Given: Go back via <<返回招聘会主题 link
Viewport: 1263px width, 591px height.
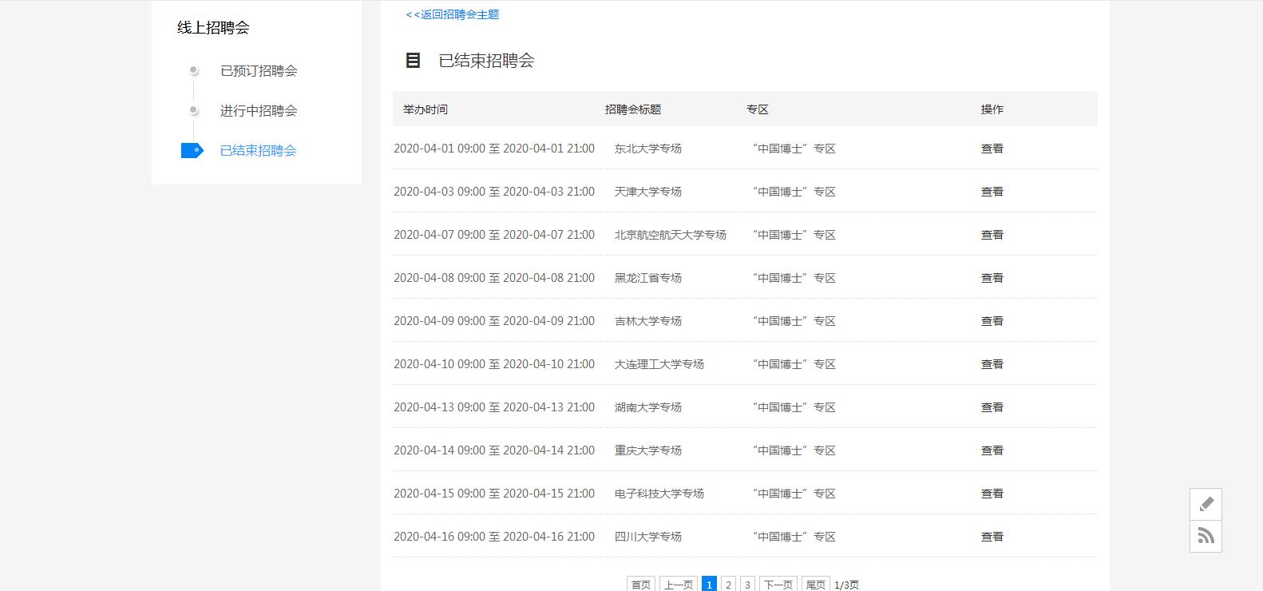Looking at the screenshot, I should [453, 14].
